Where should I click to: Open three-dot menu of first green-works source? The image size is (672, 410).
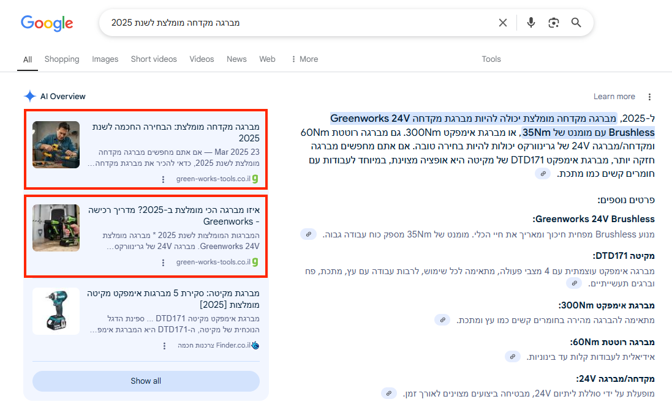pyautogui.click(x=163, y=179)
